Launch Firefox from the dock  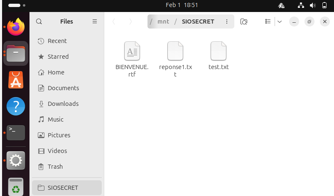[16, 27]
